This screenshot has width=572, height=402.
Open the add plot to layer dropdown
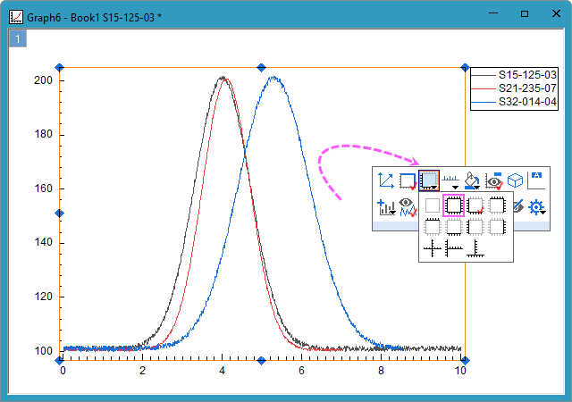point(386,207)
